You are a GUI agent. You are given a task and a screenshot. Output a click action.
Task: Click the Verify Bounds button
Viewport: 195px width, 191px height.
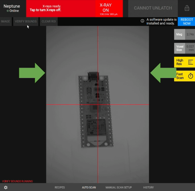coord(26,21)
